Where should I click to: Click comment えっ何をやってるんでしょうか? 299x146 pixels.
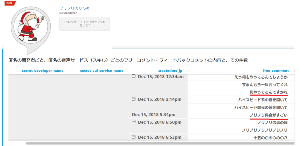click(261, 77)
